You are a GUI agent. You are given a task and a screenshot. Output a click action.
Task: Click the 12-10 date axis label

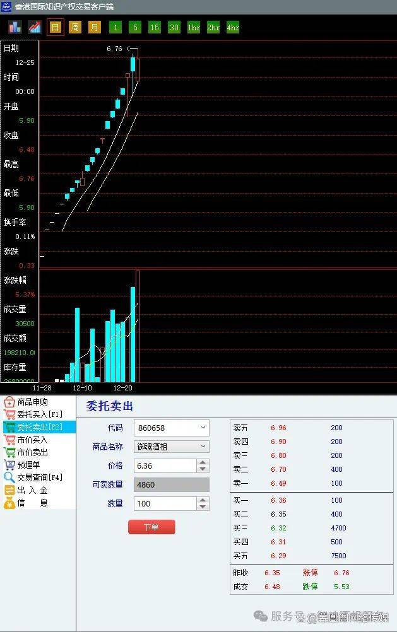[x=82, y=388]
